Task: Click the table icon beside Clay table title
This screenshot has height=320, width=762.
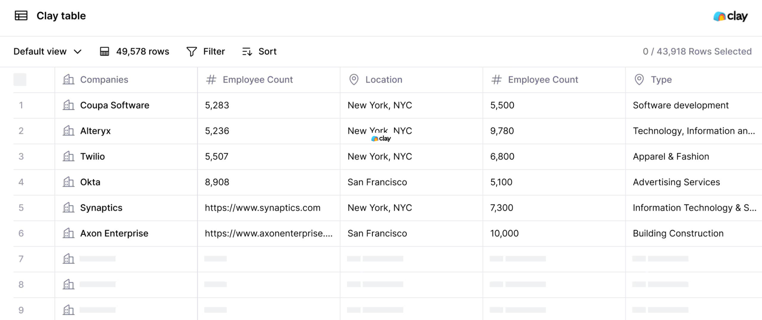Action: click(21, 16)
